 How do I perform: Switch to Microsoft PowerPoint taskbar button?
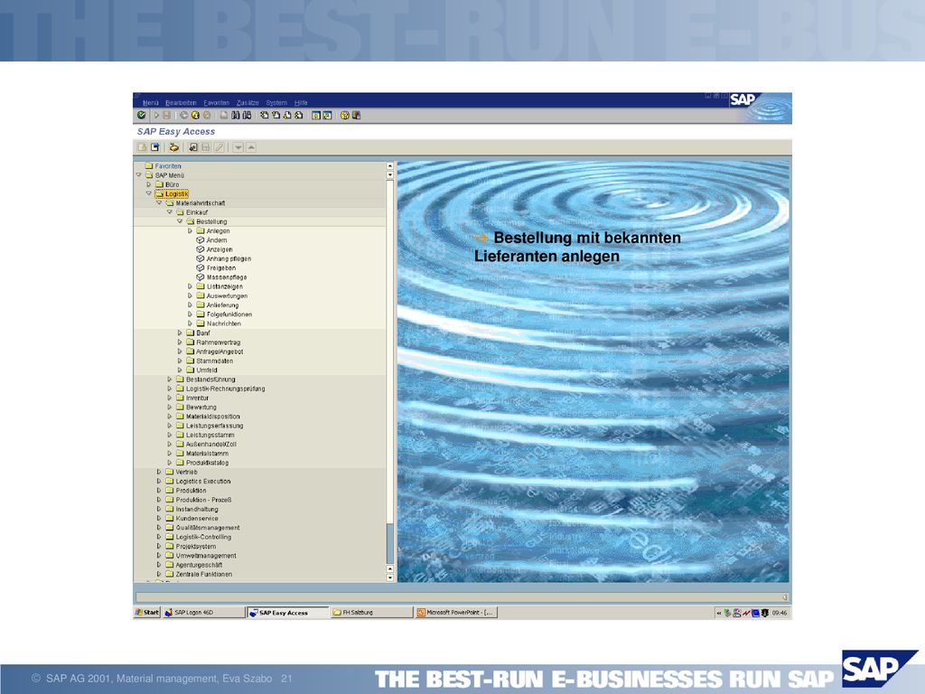pos(456,613)
